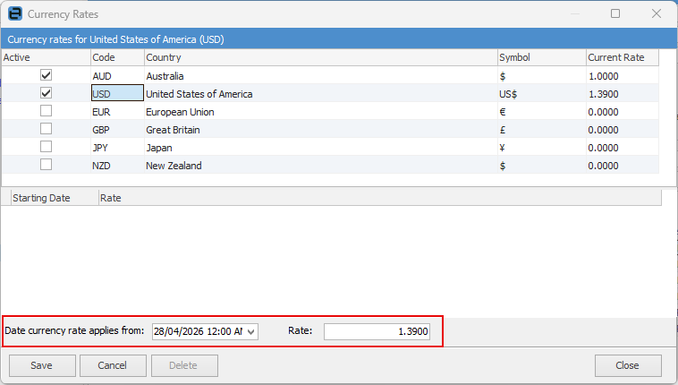Click the US$ symbol cell
Screen dimensions: 678x385
pos(542,94)
